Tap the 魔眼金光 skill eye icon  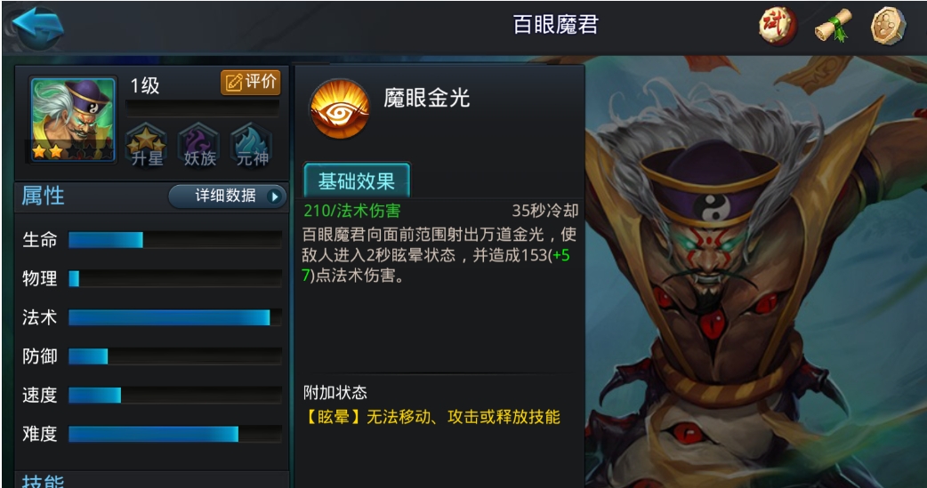[339, 108]
